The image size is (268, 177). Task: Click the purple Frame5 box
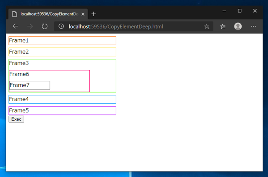63,111
